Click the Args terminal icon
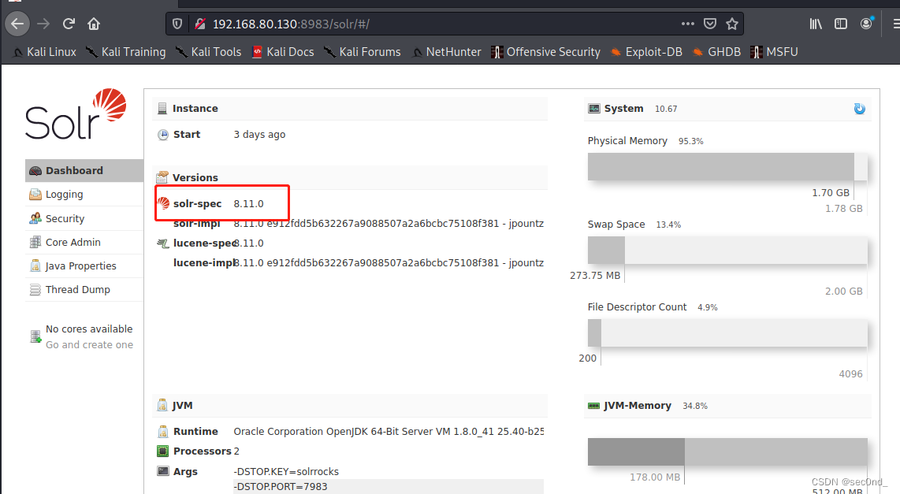This screenshot has height=494, width=900. point(163,471)
